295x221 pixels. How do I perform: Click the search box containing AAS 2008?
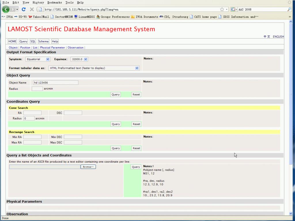[x=262, y=9]
